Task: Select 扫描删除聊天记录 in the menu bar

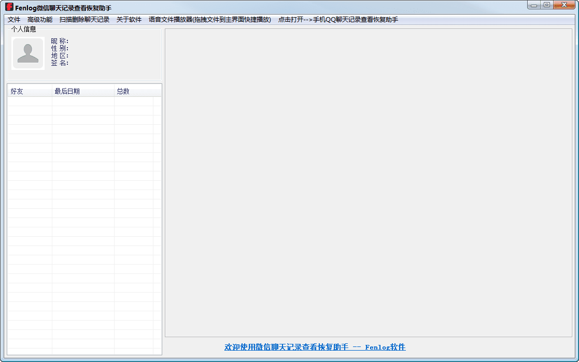Action: tap(84, 20)
